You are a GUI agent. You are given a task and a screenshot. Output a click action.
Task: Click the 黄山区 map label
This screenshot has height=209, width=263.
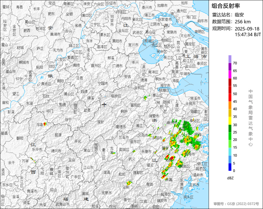click(x=69, y=94)
